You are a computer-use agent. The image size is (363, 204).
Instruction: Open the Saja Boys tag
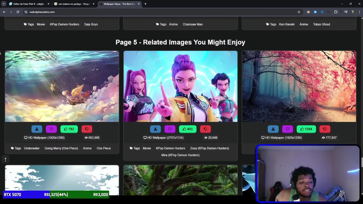coord(91,24)
